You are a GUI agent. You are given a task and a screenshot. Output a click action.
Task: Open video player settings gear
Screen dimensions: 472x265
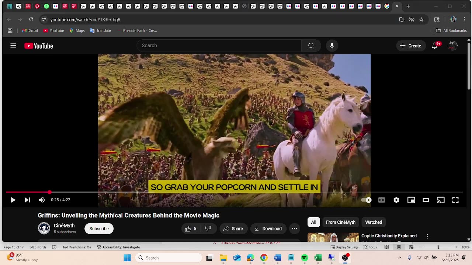pos(396,200)
